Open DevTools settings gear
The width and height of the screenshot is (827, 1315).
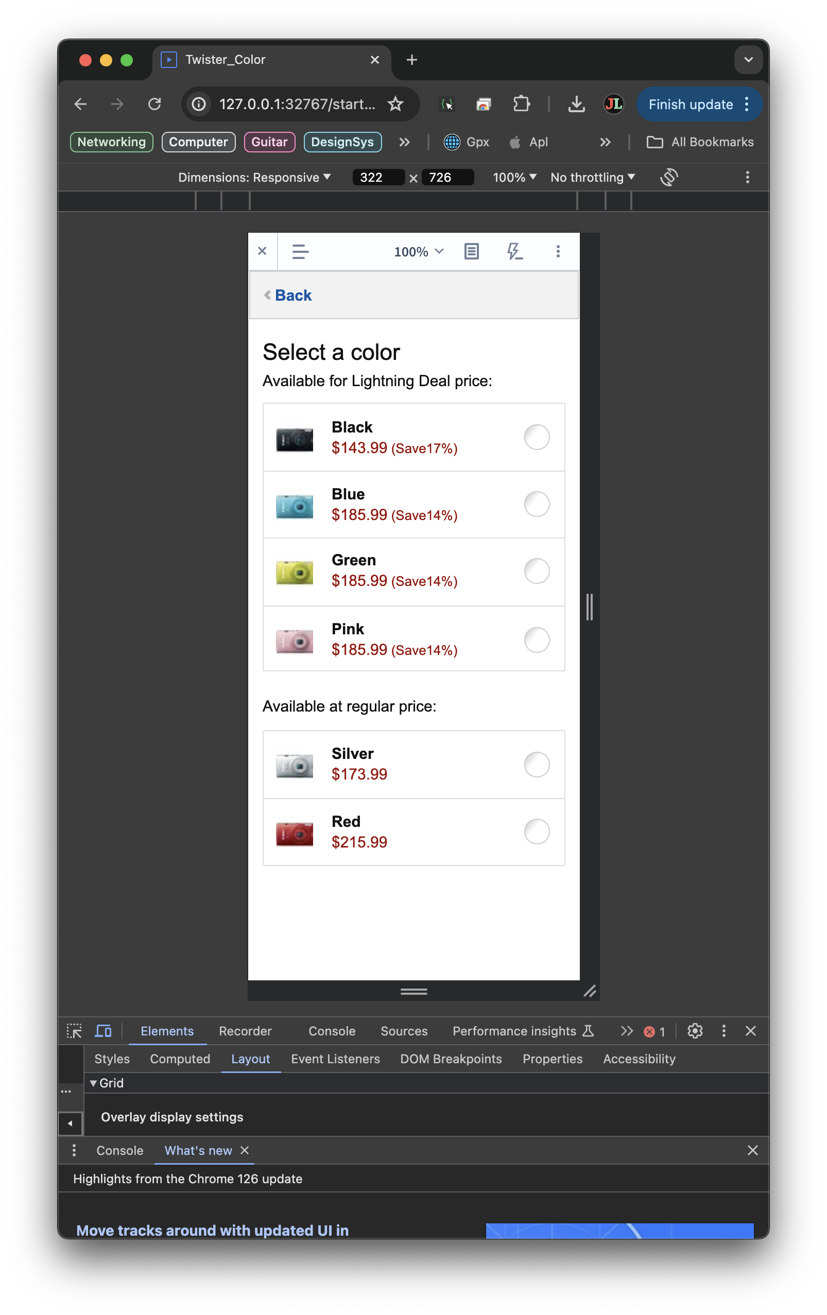point(695,1031)
